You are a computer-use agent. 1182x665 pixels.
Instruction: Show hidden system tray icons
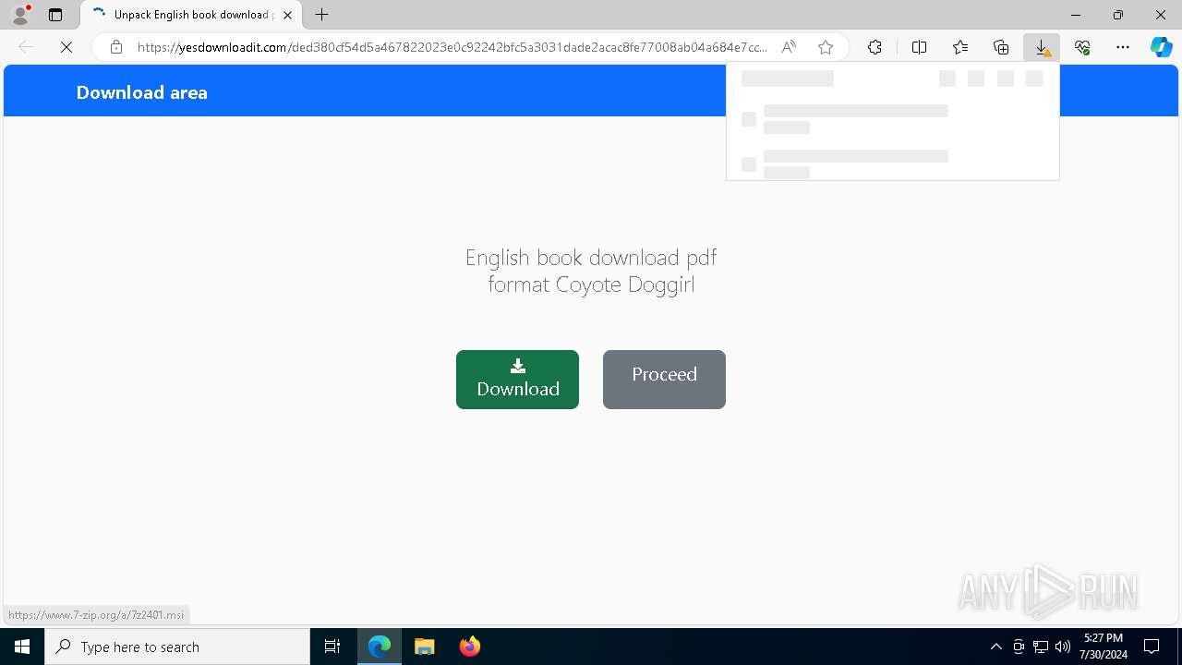click(995, 647)
